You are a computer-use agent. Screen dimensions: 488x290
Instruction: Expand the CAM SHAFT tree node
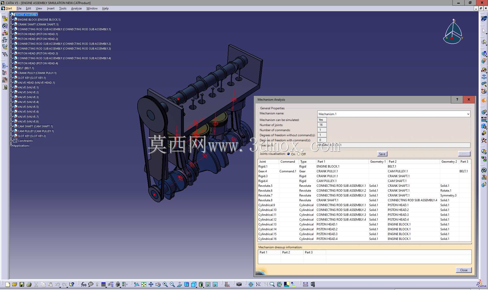click(x=11, y=126)
